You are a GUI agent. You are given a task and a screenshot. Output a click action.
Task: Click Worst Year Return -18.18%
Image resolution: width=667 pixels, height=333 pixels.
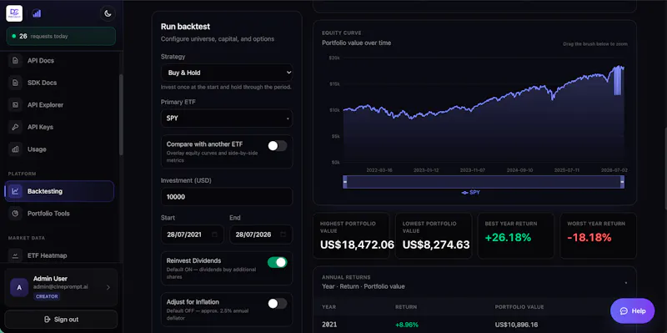598,236
